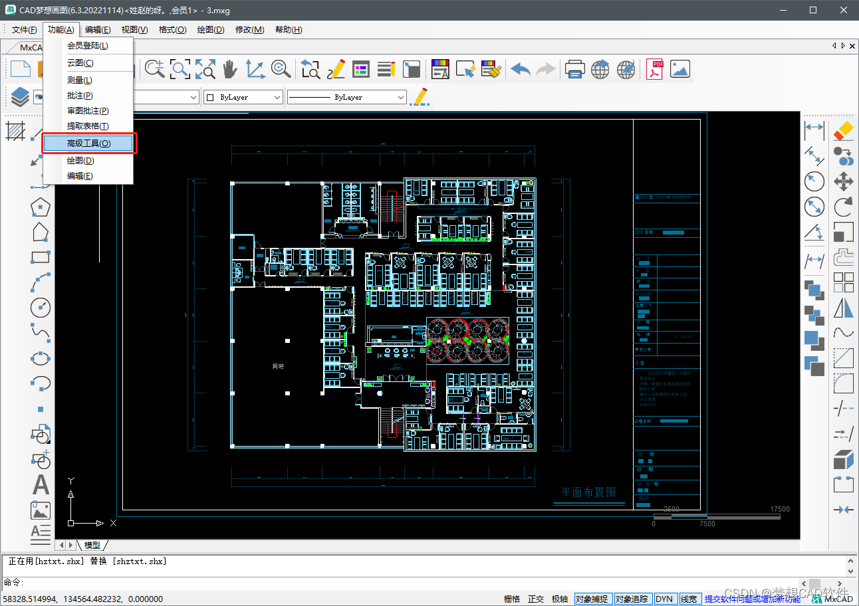Select the Polygon pentagon drawing tool
Viewport: 859px width, 606px height.
coord(41,207)
